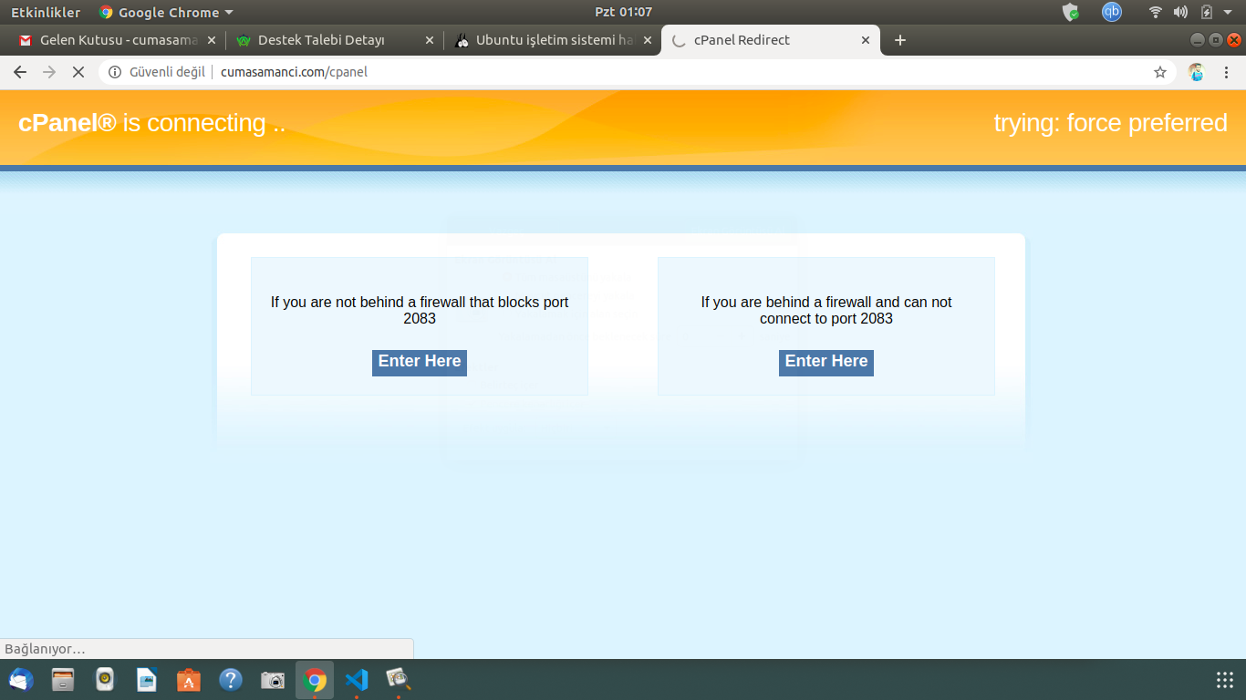Click the volume speaker indicator
This screenshot has height=700, width=1246.
[1180, 12]
